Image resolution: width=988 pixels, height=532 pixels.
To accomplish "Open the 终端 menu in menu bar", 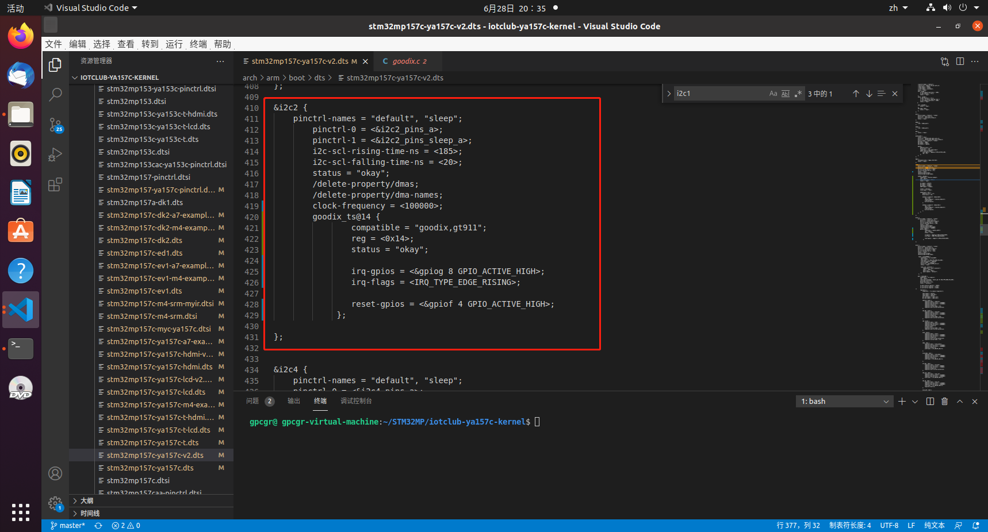I will tap(198, 44).
